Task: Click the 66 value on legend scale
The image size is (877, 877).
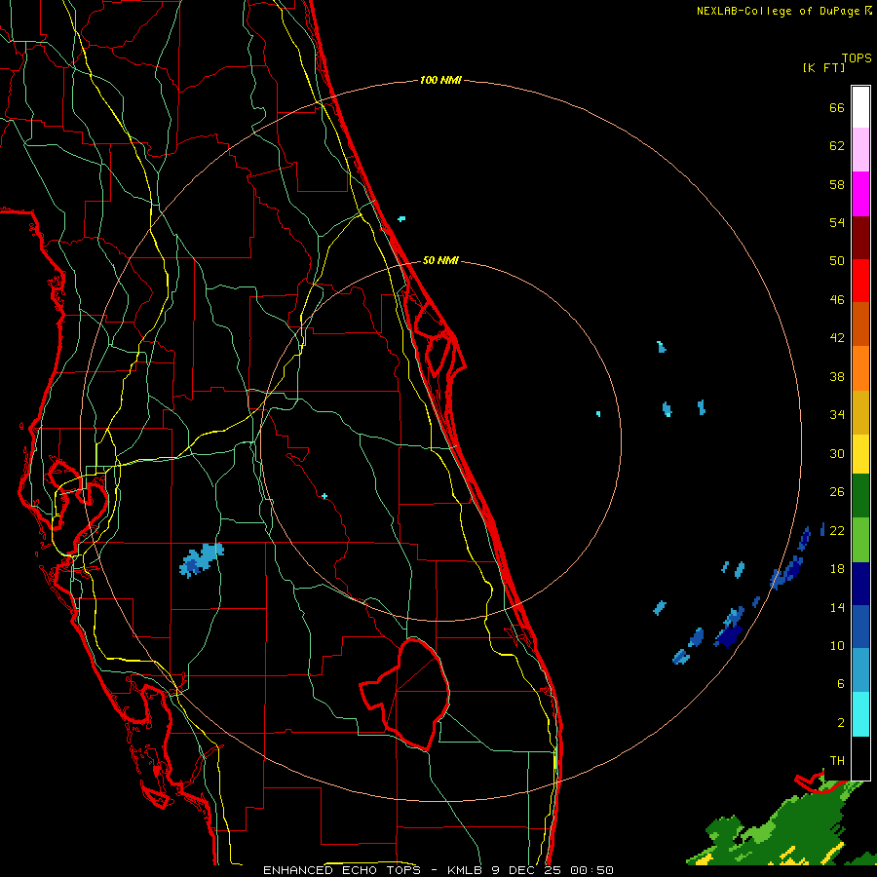Action: (x=837, y=107)
